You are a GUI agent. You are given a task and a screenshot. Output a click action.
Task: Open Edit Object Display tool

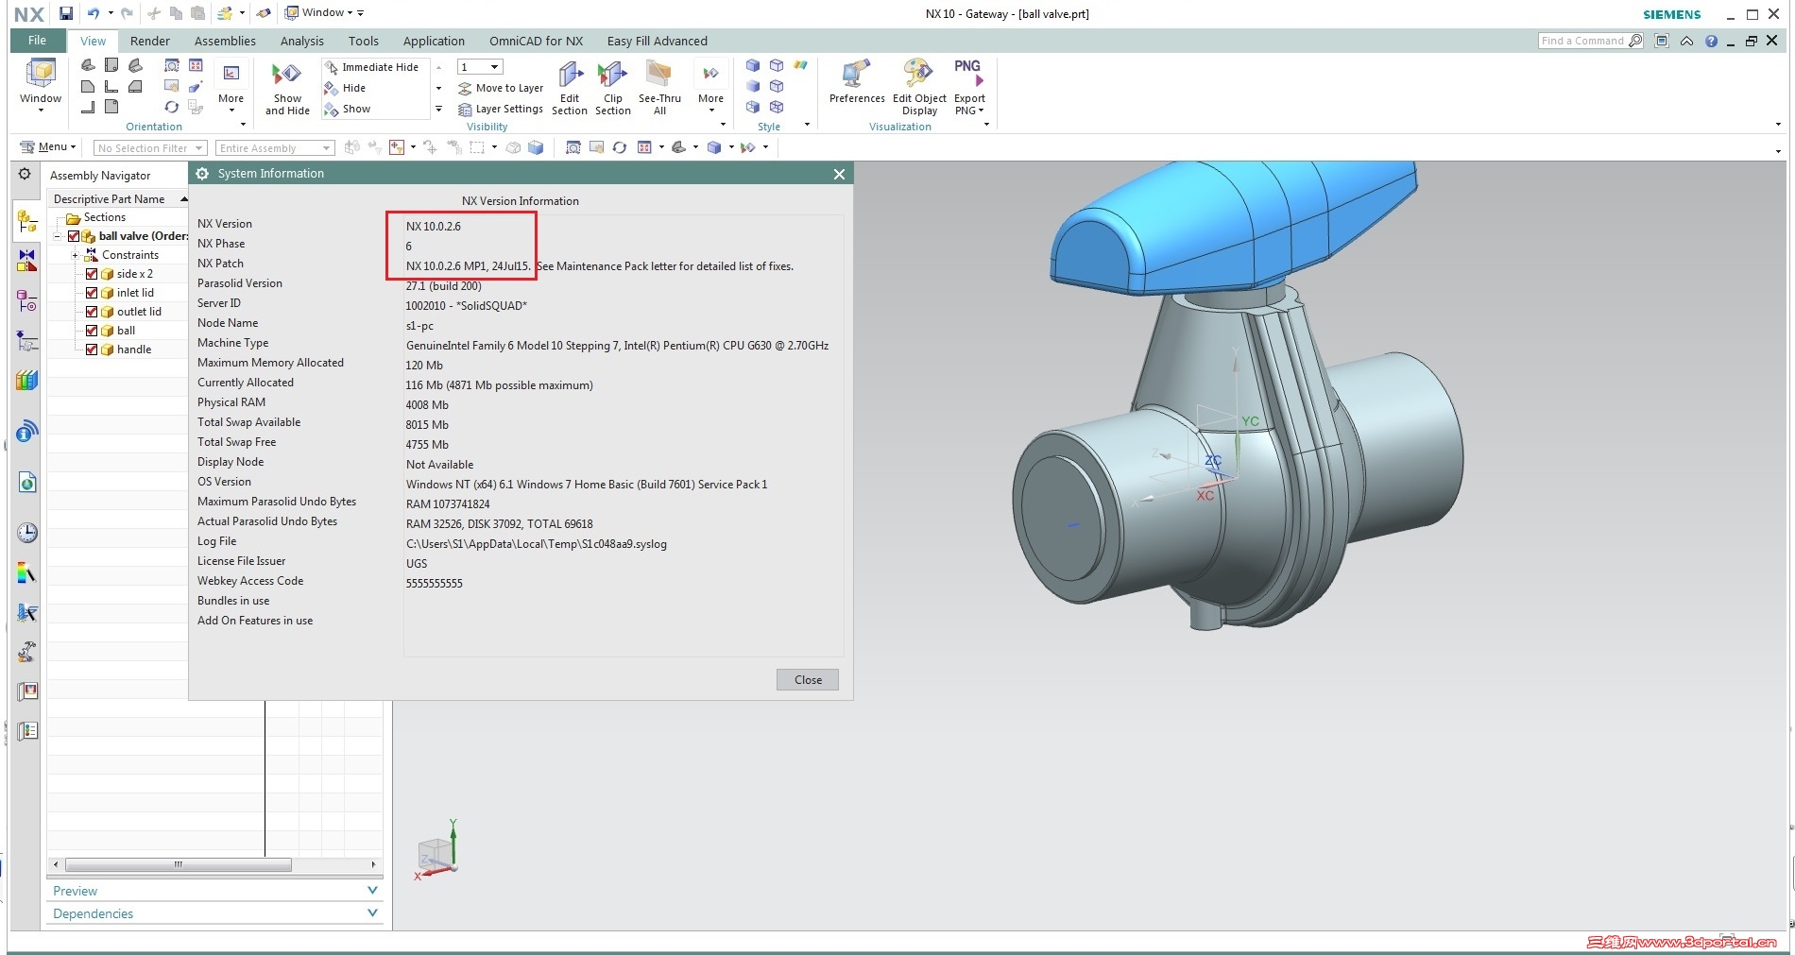pyautogui.click(x=919, y=88)
